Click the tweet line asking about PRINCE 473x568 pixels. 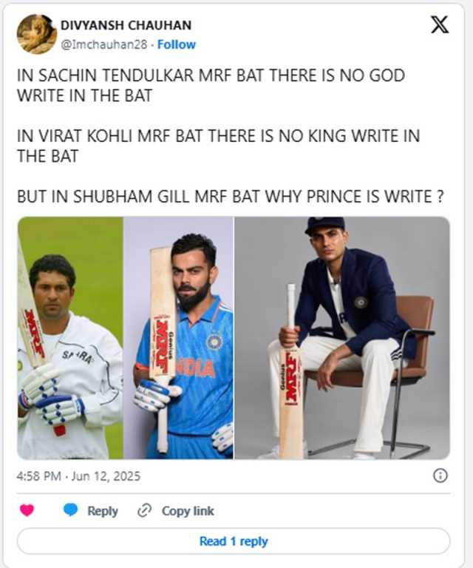[x=230, y=197]
